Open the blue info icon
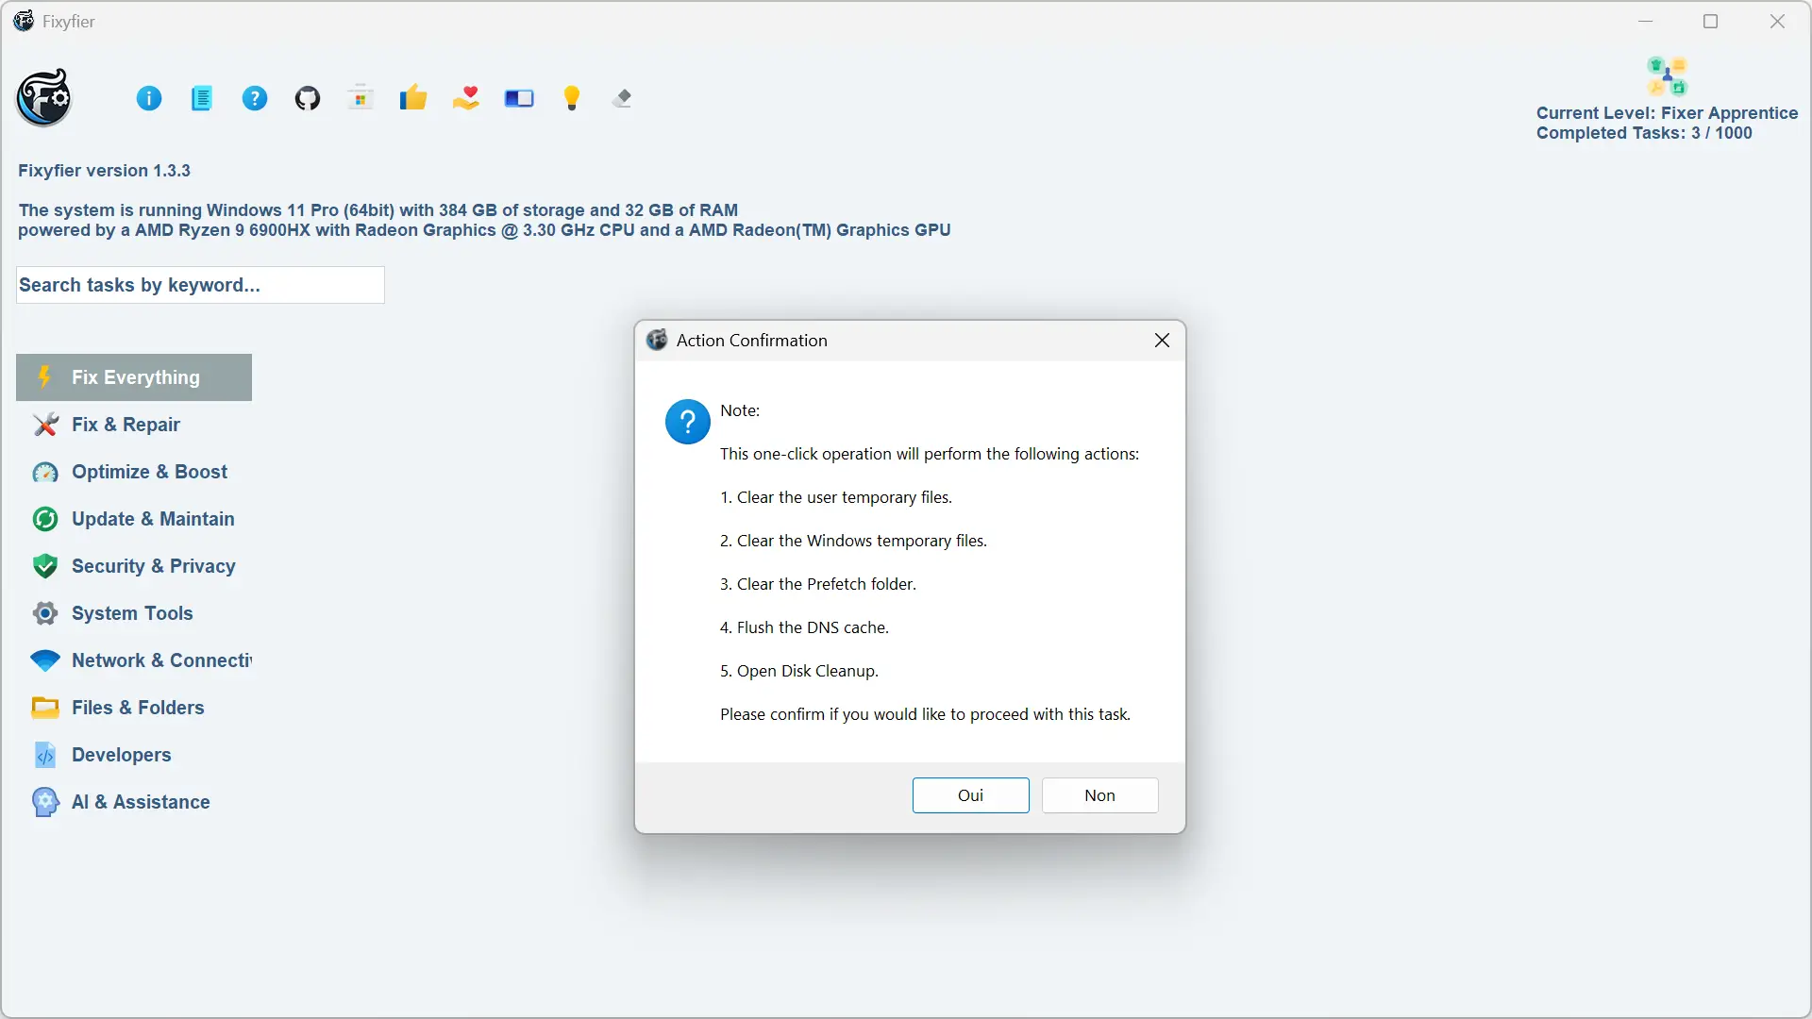 (x=149, y=98)
